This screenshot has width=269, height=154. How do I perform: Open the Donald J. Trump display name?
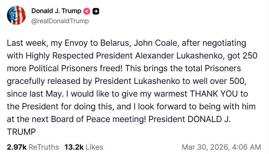[56, 11]
